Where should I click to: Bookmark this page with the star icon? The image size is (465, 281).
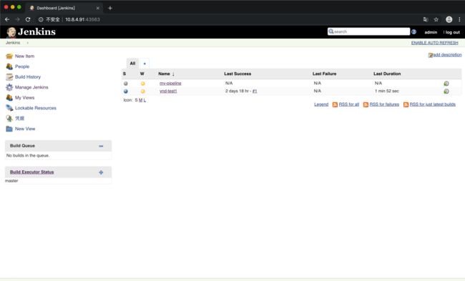point(436,19)
